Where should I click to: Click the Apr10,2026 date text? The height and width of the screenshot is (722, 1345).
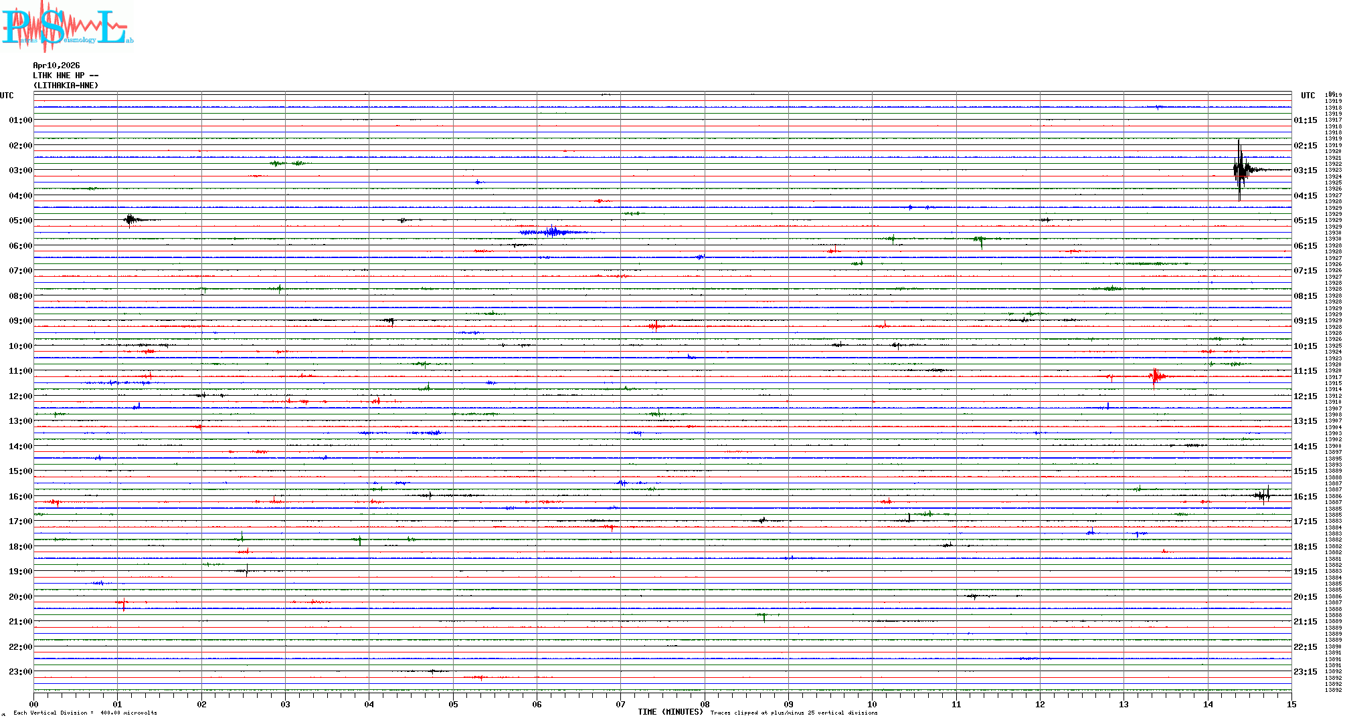pyautogui.click(x=56, y=66)
